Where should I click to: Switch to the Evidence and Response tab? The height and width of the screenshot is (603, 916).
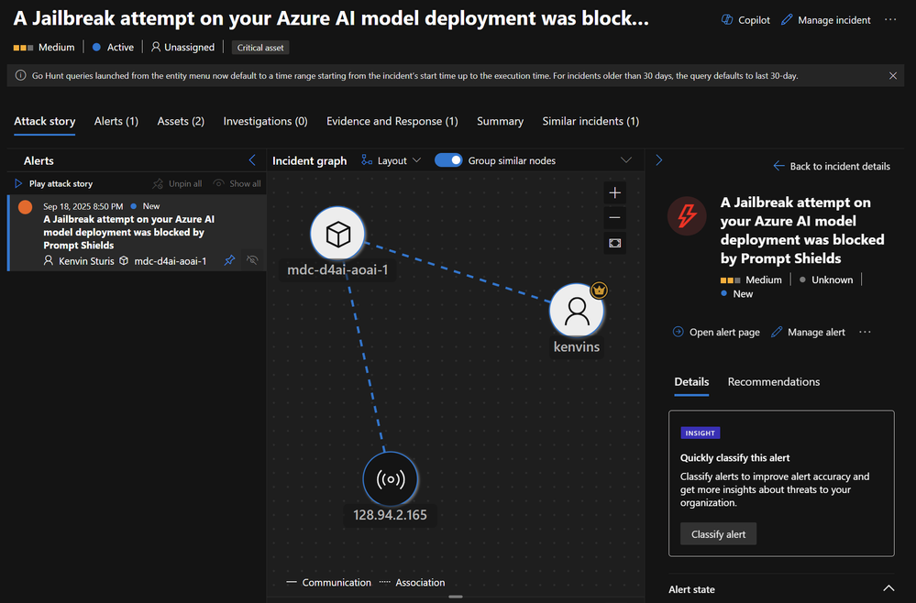[x=392, y=121]
